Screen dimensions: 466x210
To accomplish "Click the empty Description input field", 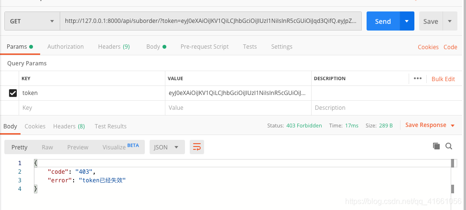I will [387, 108].
